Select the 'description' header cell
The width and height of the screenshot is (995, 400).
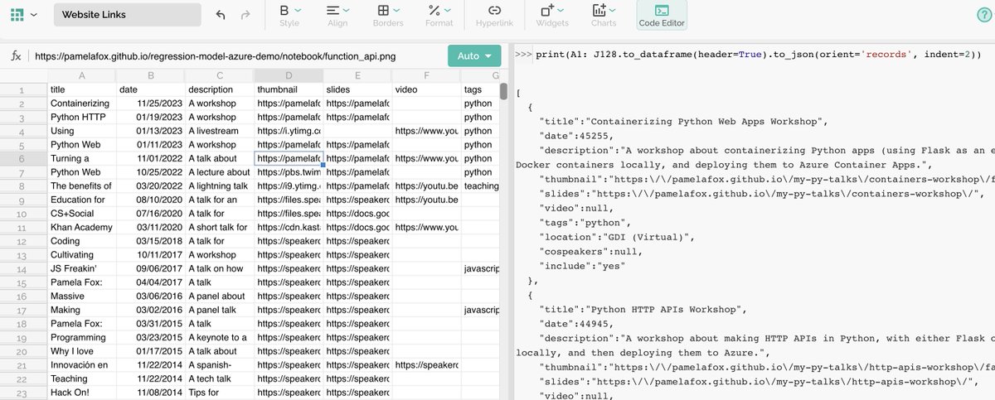(220, 89)
